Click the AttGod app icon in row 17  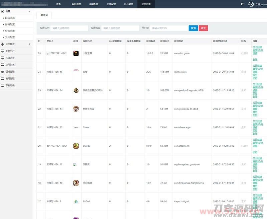pos(76,202)
